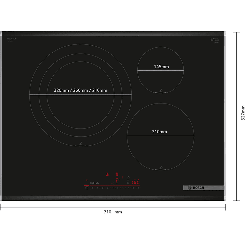Screen dimensions: 245x245
Task: Choose power level 5 on the scale
Action: click(118, 188)
